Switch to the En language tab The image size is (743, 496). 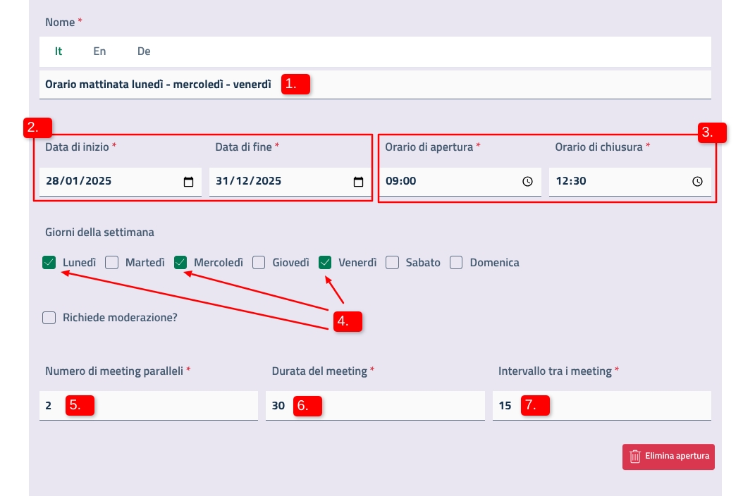[x=99, y=51]
